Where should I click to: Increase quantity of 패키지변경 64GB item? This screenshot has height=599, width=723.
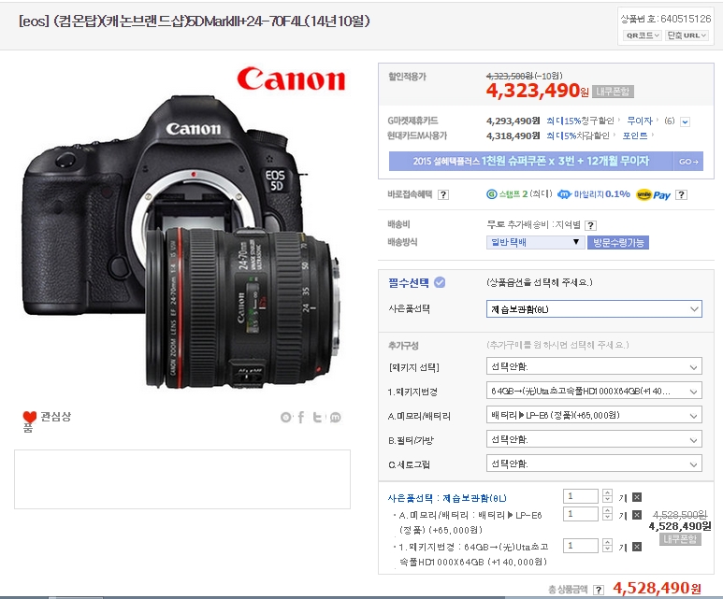click(x=607, y=542)
